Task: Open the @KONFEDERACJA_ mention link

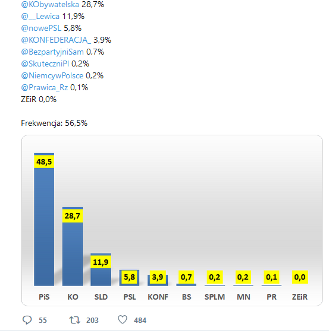Action: pos(56,40)
